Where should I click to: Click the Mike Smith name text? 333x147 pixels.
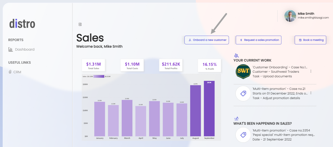click(306, 14)
